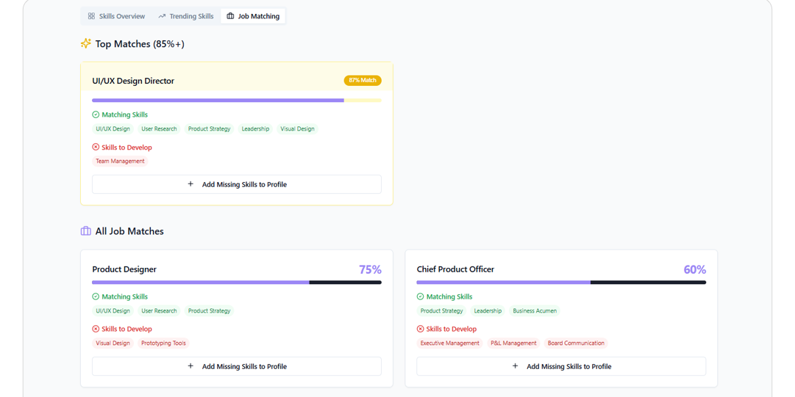The width and height of the screenshot is (795, 397).
Task: Click the Prototyping Tools skill tag
Action: point(163,343)
